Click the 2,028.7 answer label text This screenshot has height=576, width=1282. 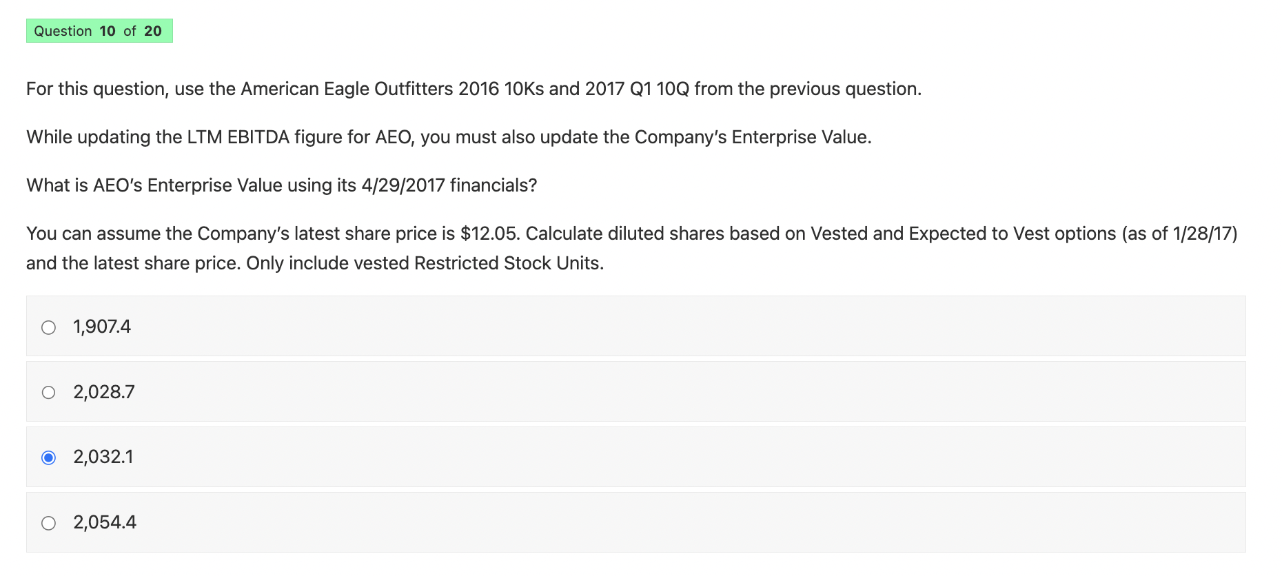tap(104, 392)
